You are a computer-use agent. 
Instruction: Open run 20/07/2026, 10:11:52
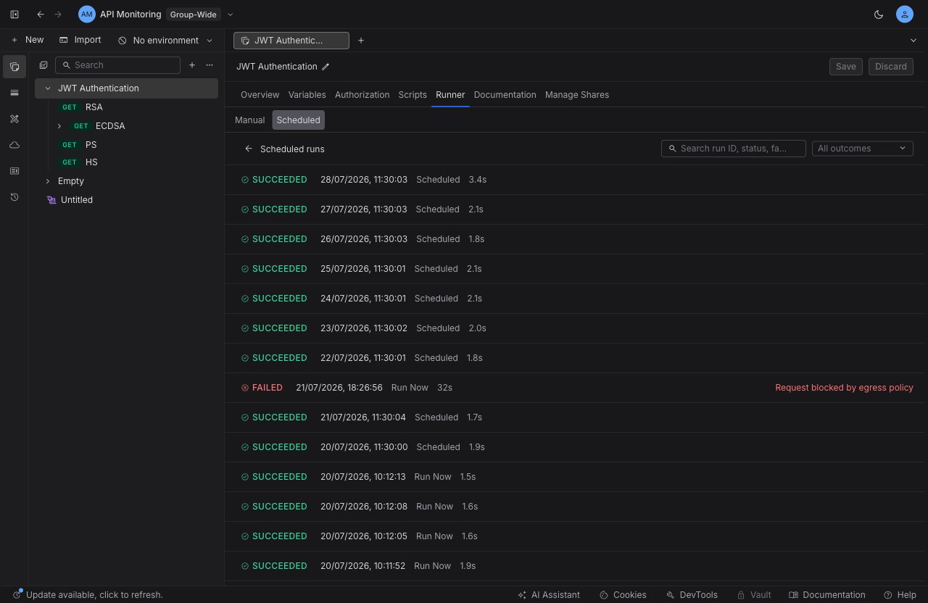coord(576,566)
